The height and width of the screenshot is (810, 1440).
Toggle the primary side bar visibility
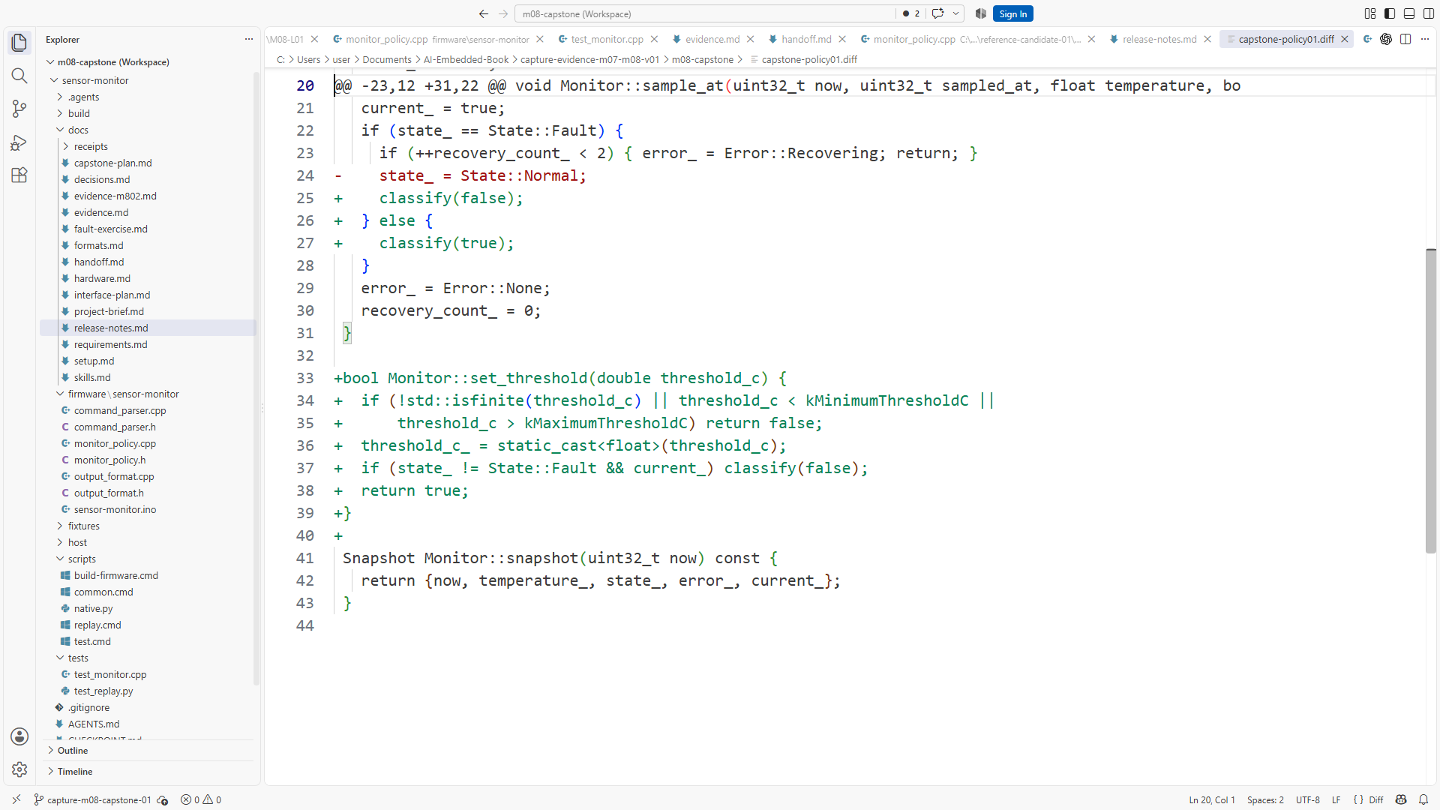point(1390,13)
